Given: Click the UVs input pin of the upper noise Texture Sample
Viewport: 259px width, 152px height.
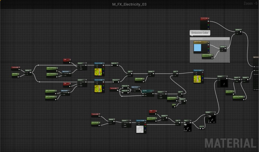Looking at the screenshot, I should pyautogui.click(x=95, y=65).
